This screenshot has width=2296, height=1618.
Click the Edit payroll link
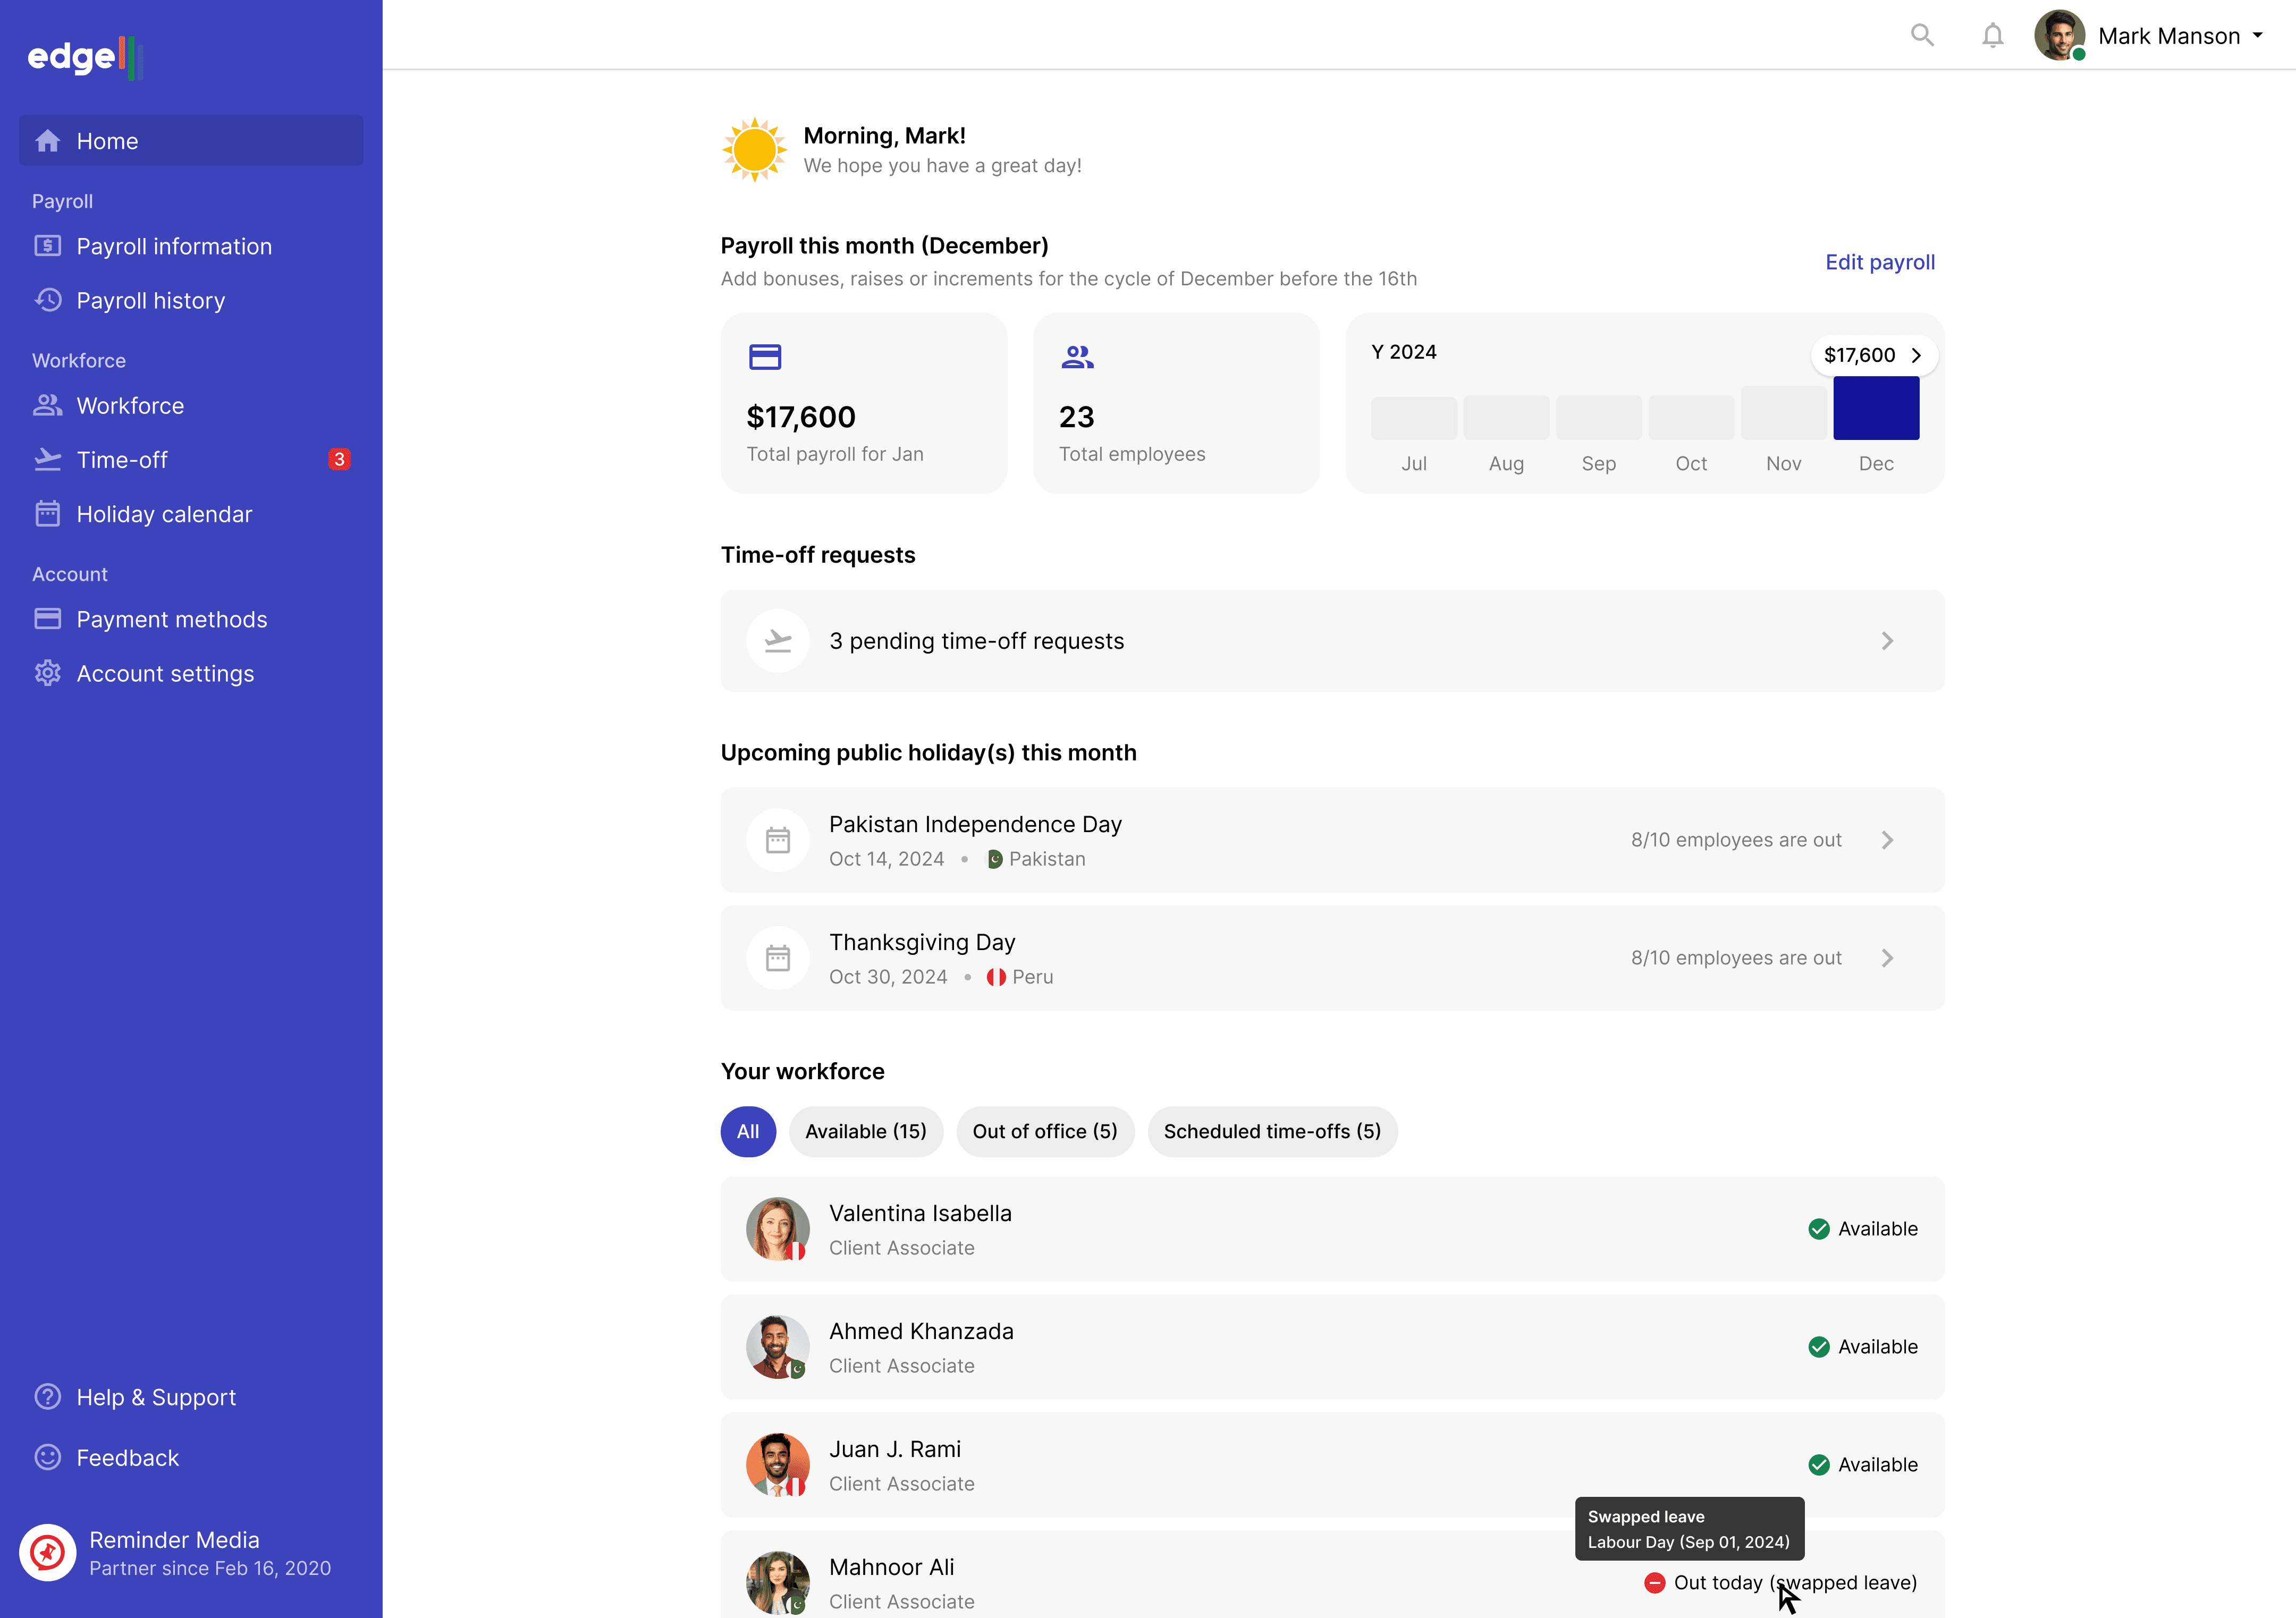1879,262
